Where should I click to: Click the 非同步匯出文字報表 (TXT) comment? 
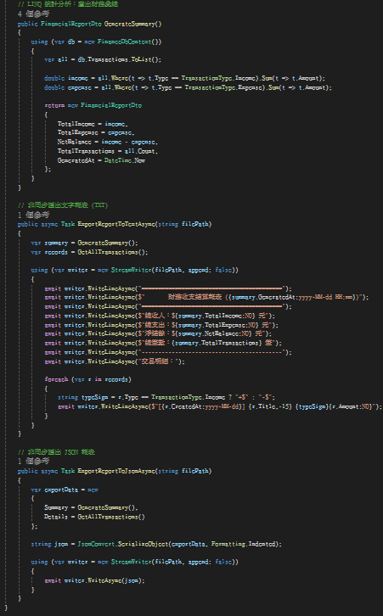(x=63, y=205)
